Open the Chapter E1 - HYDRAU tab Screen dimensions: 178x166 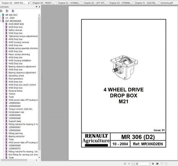pyautogui.click(x=69, y=3)
